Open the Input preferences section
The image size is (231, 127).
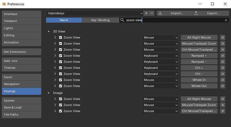[22, 77]
